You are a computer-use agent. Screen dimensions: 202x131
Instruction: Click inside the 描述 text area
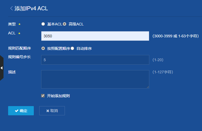point(95,79)
